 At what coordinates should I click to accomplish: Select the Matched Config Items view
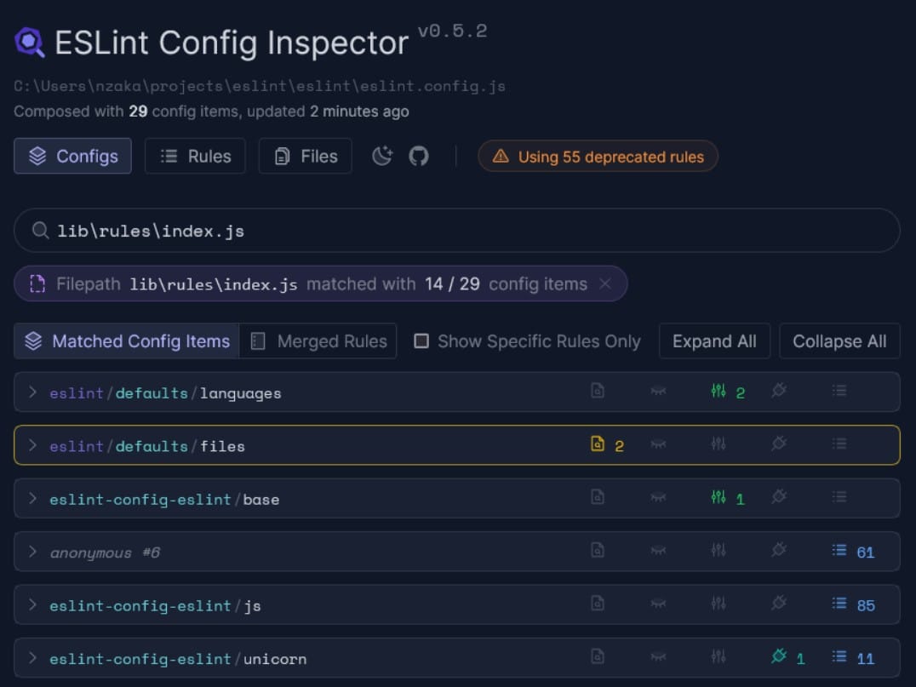(x=127, y=341)
